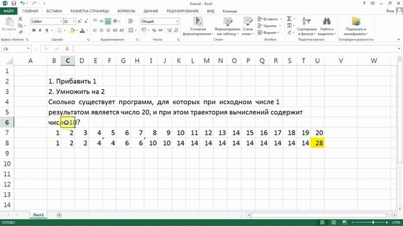The width and height of the screenshot is (403, 226).
Task: Expand the formula bar
Action: pyautogui.click(x=399, y=49)
